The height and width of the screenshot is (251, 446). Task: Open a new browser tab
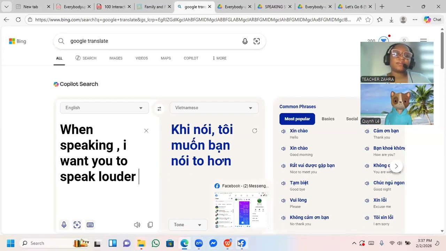point(382,7)
